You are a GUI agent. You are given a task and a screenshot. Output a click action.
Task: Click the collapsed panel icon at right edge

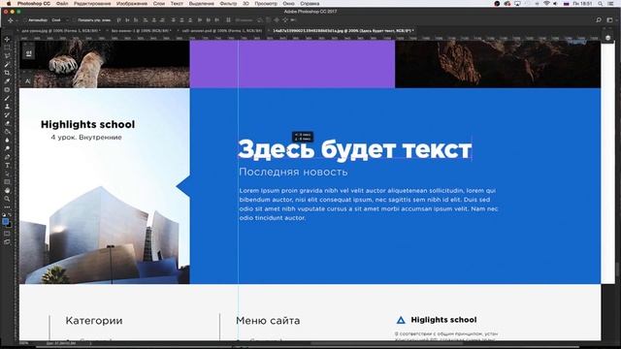608,38
